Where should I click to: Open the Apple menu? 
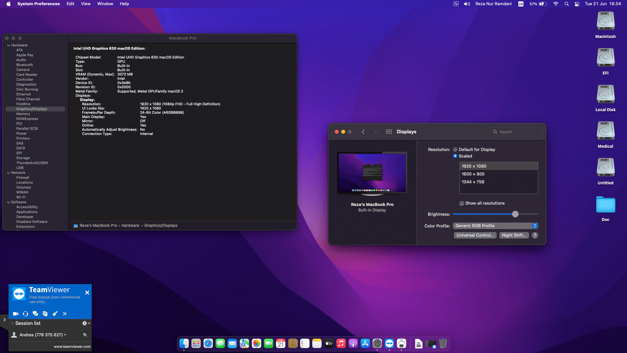tap(8, 4)
